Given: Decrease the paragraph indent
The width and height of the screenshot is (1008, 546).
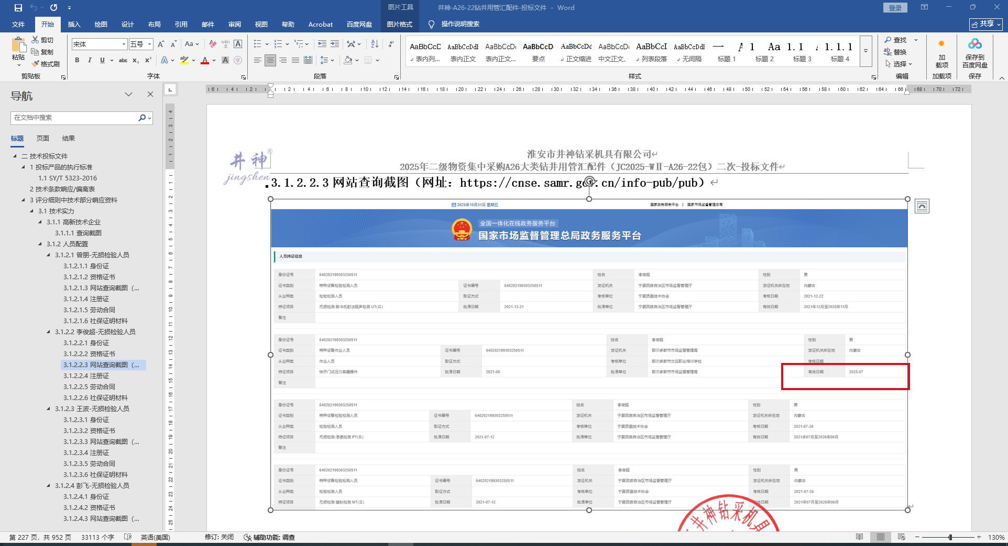Looking at the screenshot, I should point(322,44).
